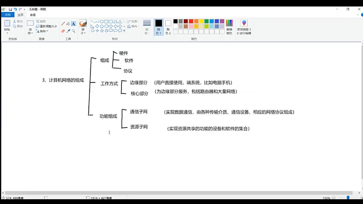363x204 pixels.
Task: Click the horizontal scrollbar at canvas bottom
Action: tap(179, 193)
